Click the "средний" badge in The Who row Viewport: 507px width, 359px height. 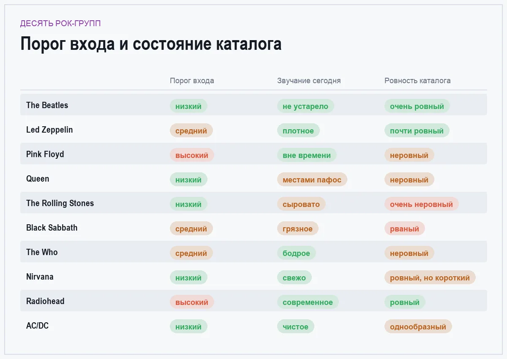191,253
